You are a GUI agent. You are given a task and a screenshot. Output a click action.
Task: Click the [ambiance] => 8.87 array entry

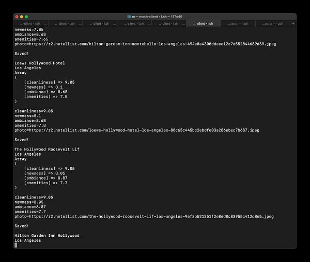[x=45, y=178]
